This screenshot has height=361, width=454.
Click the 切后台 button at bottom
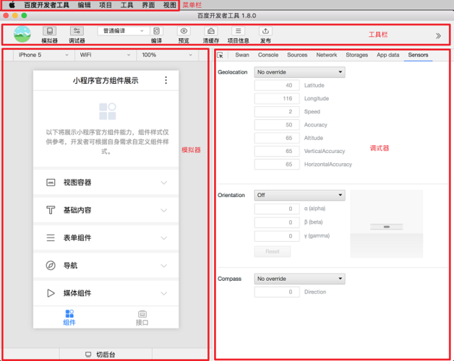[106, 355]
